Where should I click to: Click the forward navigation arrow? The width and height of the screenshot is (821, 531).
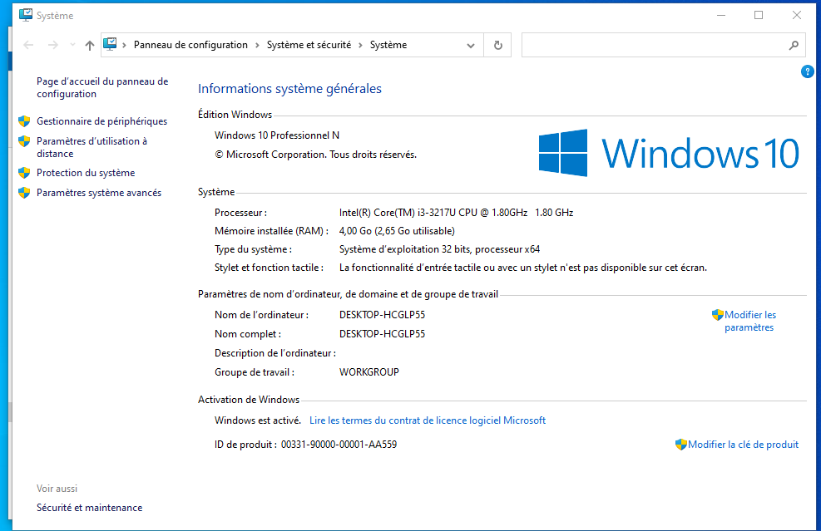[x=53, y=45]
